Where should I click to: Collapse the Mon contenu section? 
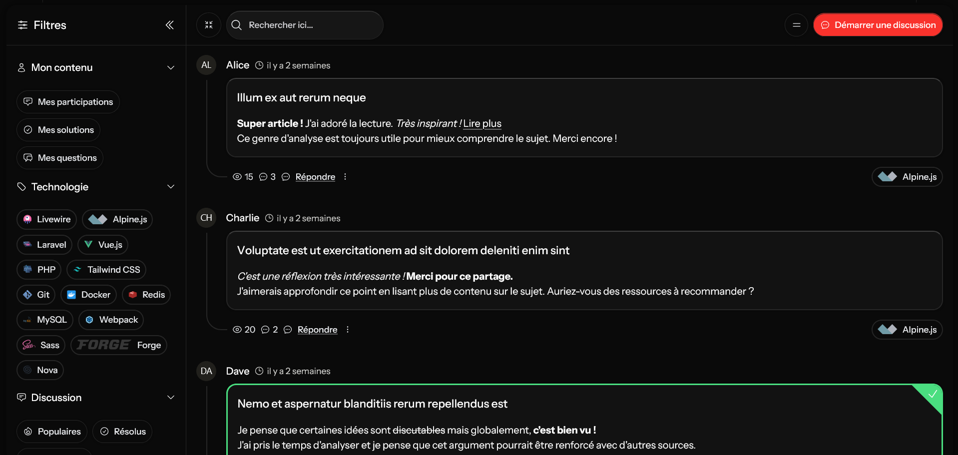tap(170, 67)
